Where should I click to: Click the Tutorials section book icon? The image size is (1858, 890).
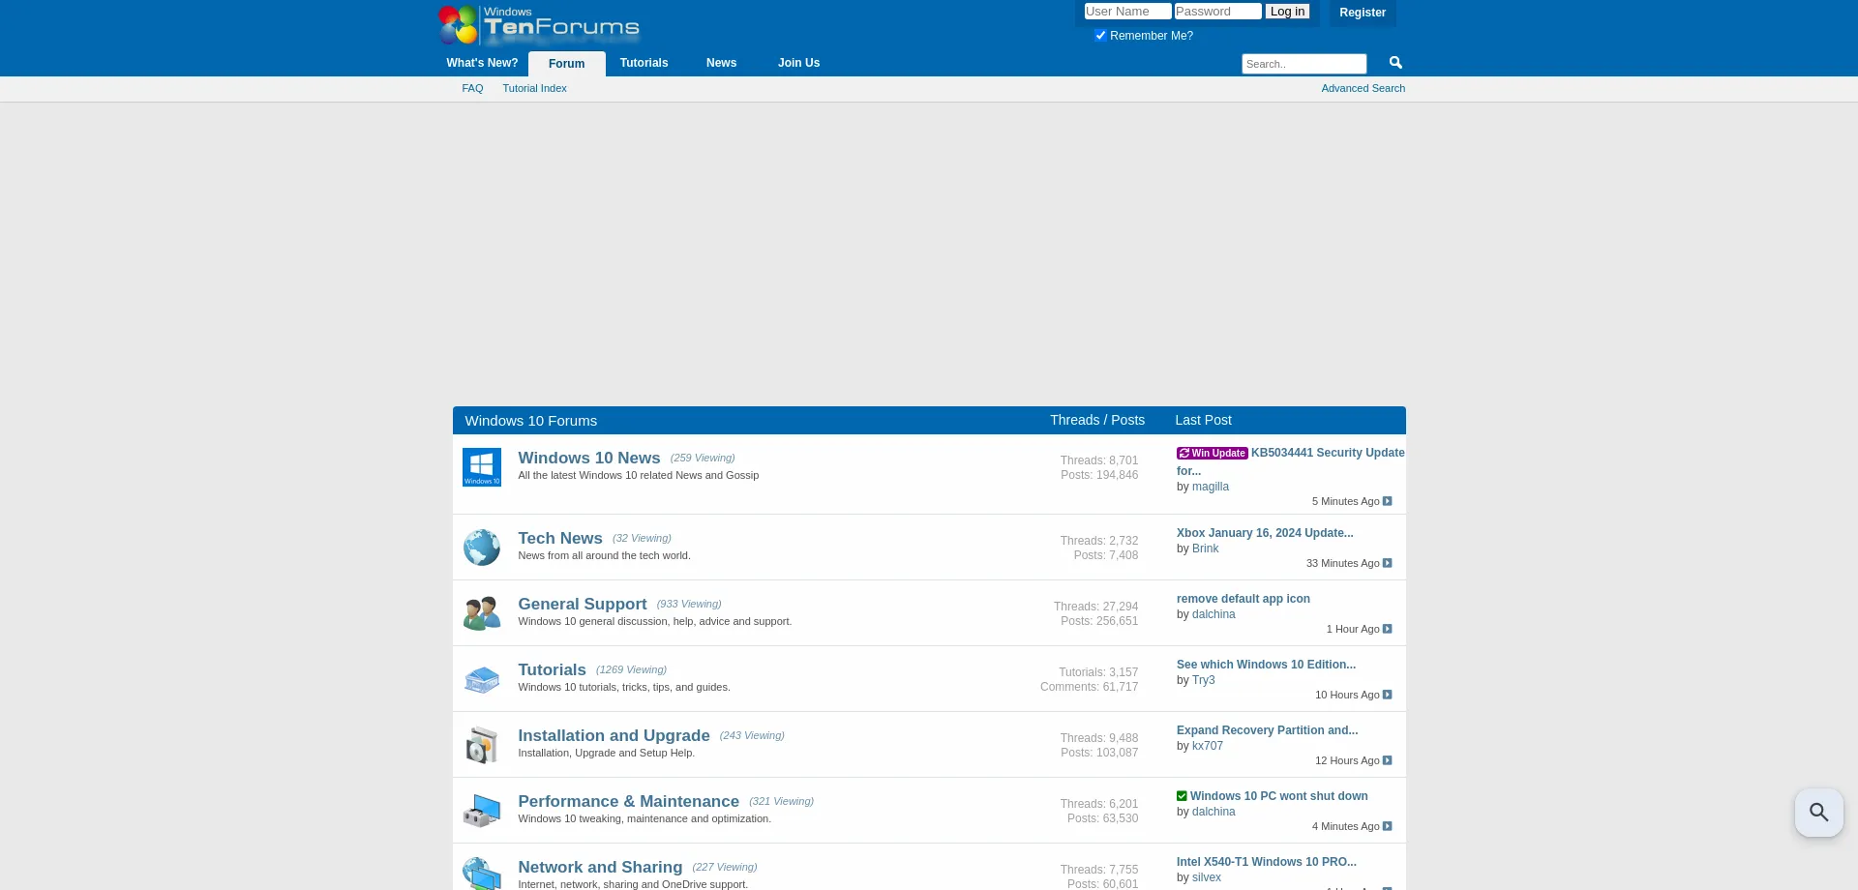pos(481,679)
